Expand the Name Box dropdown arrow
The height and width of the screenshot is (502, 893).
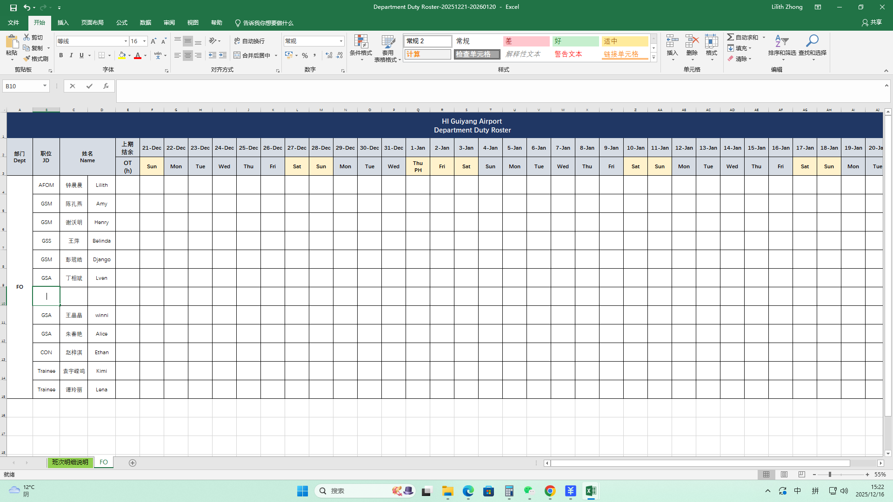(x=45, y=86)
